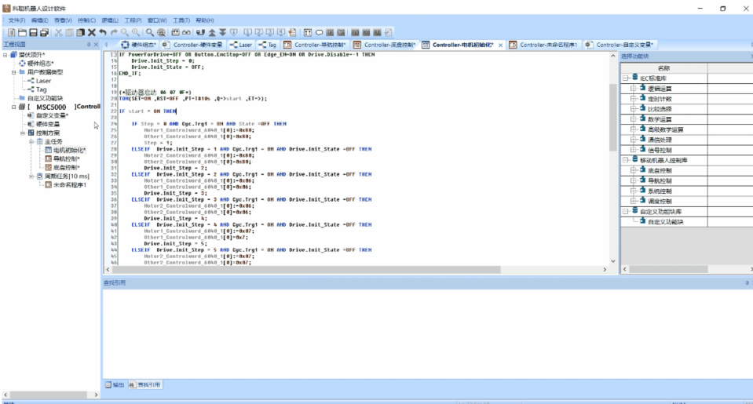This screenshot has height=404, width=753.
Task: Collapse the IEC标准库 library node
Action: [x=626, y=78]
